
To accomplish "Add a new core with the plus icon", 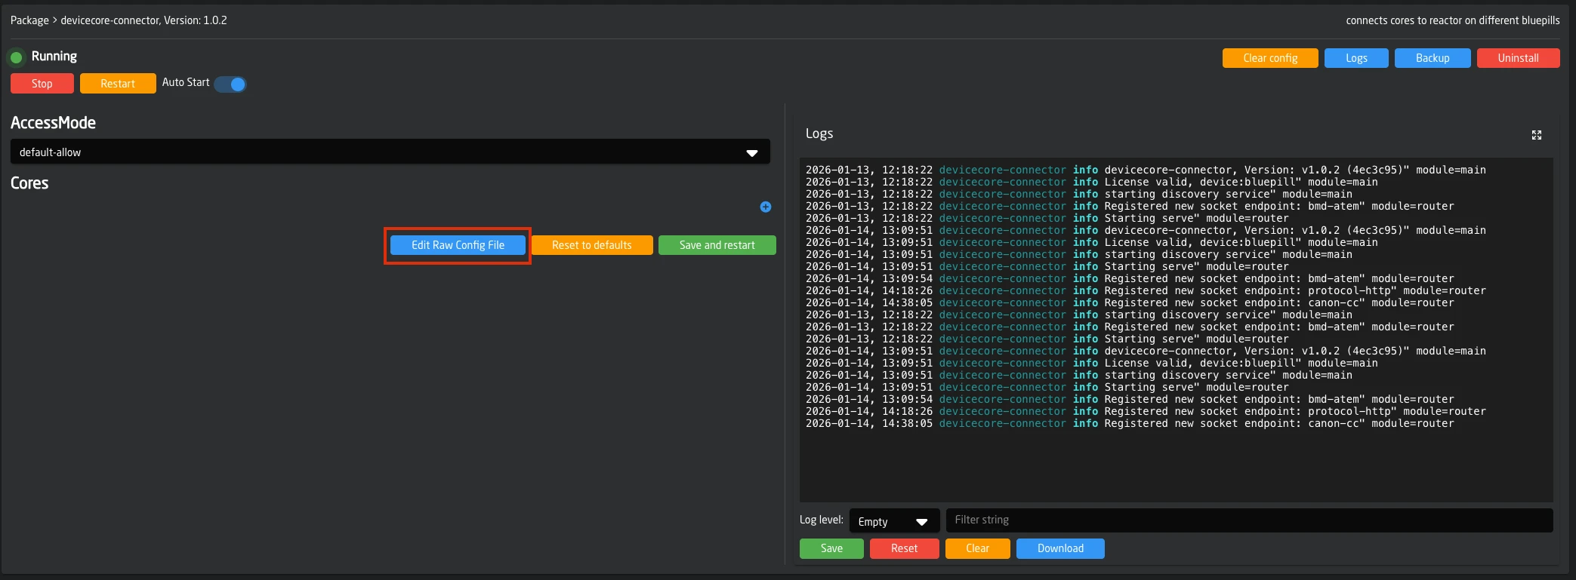I will click(x=766, y=207).
